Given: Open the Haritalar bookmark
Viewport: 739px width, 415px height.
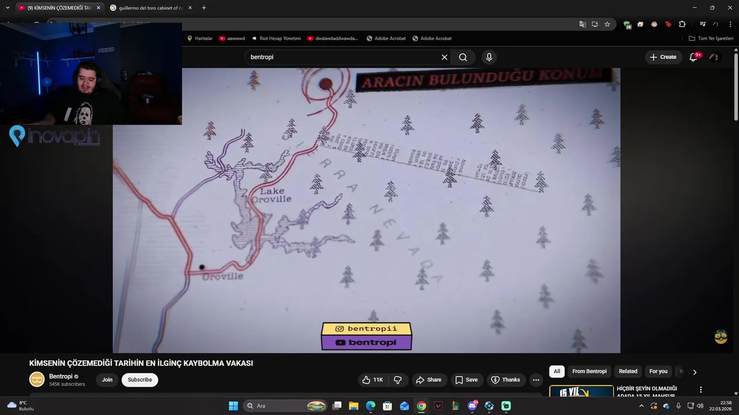Looking at the screenshot, I should click(200, 38).
